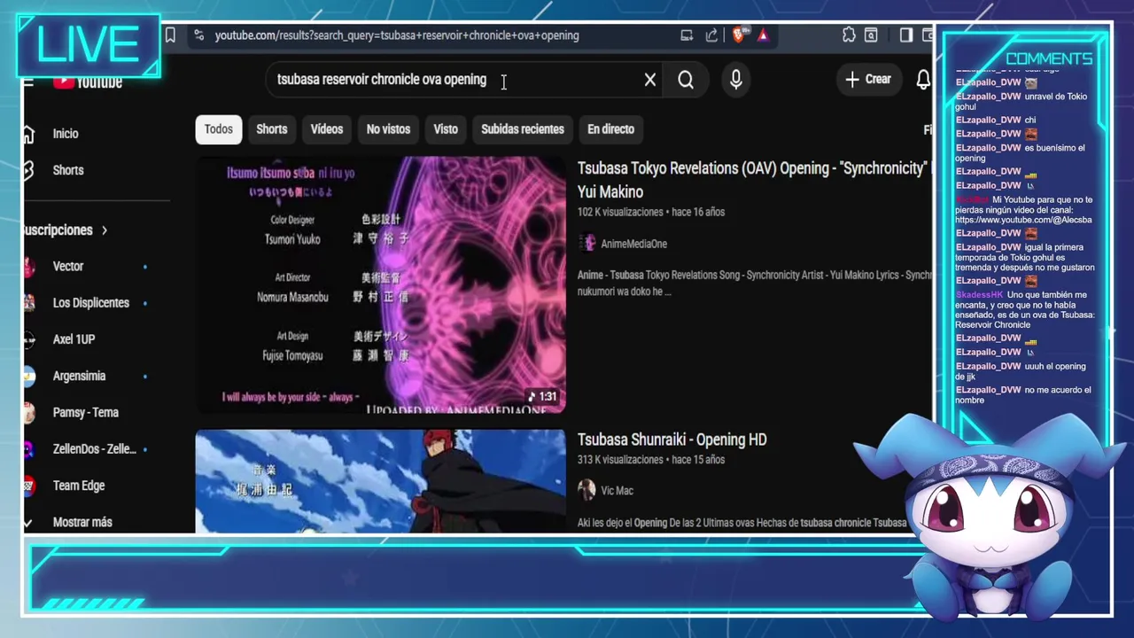Click the Leo/search sidebar icon in the browser toolbar
The width and height of the screenshot is (1134, 638).
tap(872, 35)
